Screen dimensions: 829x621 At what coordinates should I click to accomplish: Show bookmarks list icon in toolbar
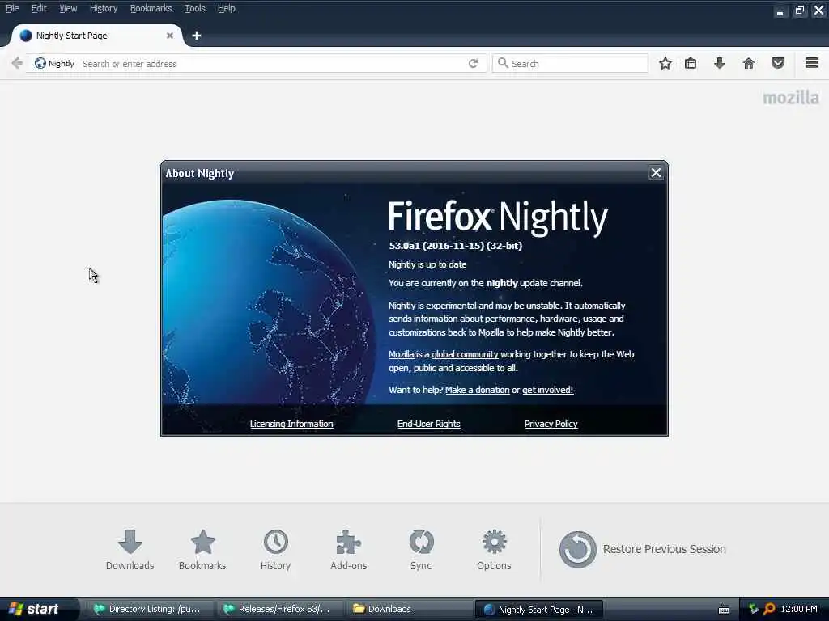[x=691, y=63]
